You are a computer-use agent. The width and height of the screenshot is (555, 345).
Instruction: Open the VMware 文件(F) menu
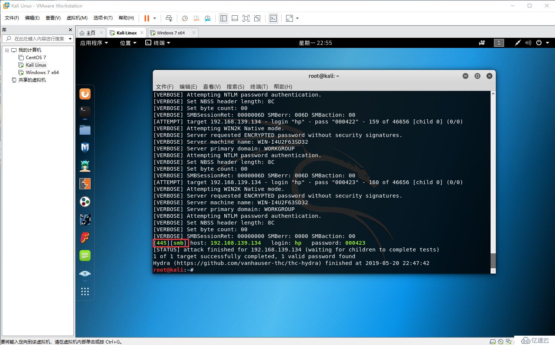12,18
